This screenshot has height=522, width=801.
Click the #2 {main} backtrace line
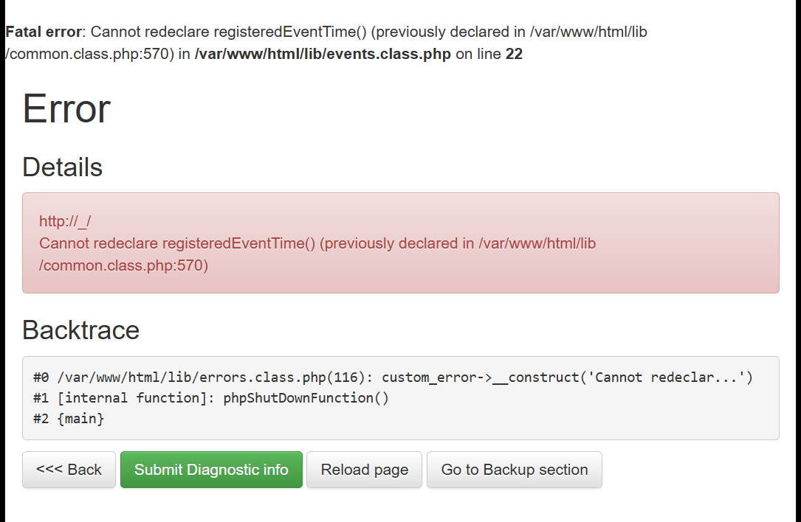click(69, 419)
